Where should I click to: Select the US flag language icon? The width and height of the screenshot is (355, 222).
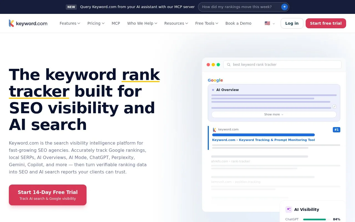point(267,23)
